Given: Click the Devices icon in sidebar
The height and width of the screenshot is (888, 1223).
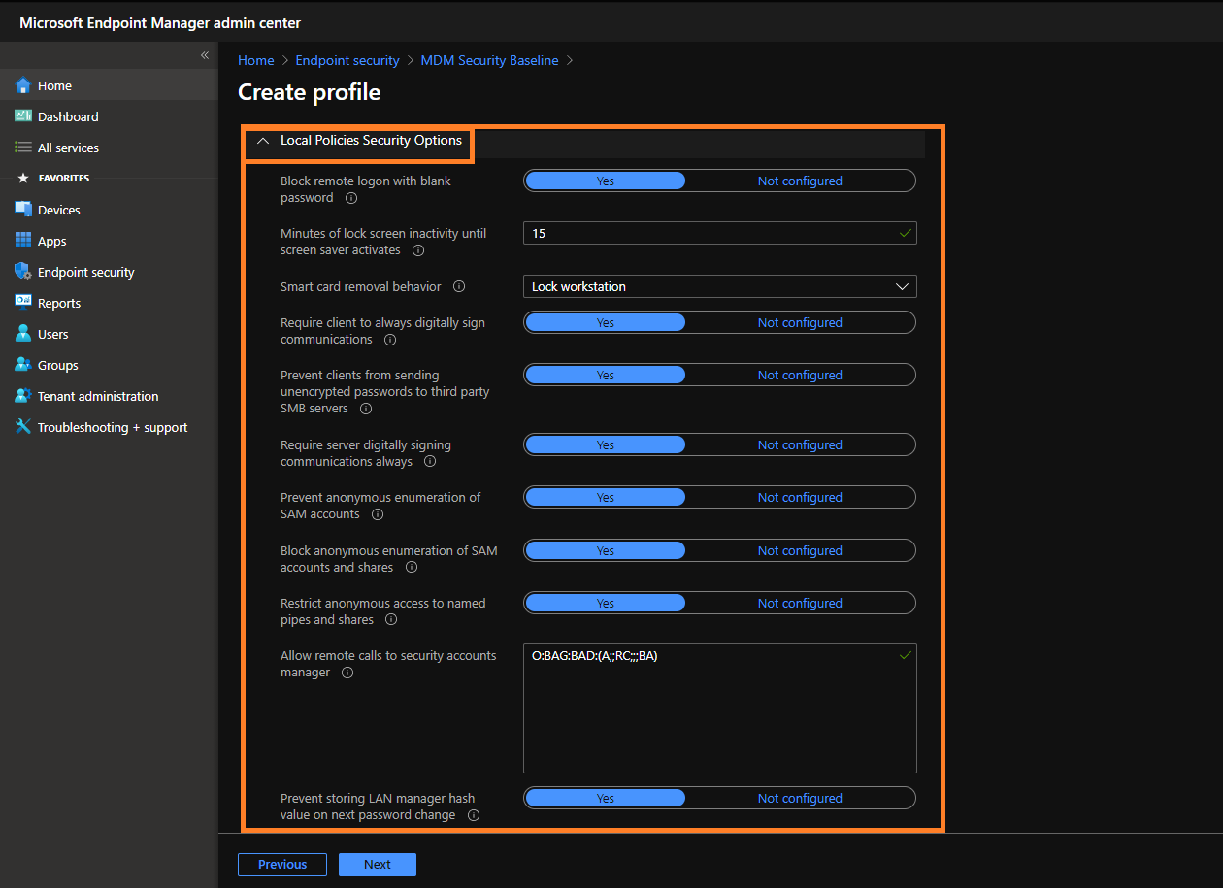Looking at the screenshot, I should click(x=23, y=210).
